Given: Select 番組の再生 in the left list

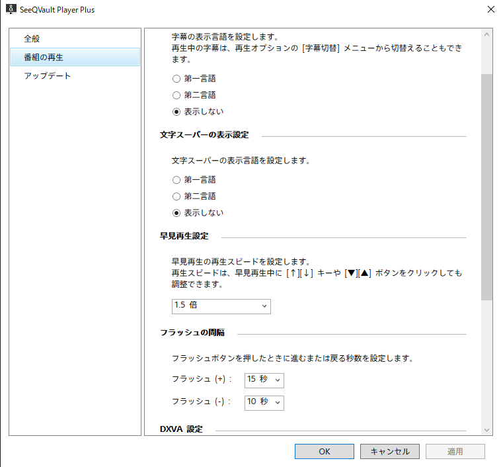Looking at the screenshot, I should click(x=44, y=58).
